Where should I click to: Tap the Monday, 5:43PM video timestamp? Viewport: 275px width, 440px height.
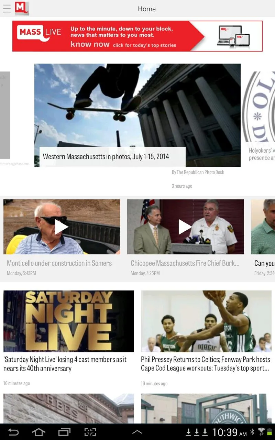point(21,273)
